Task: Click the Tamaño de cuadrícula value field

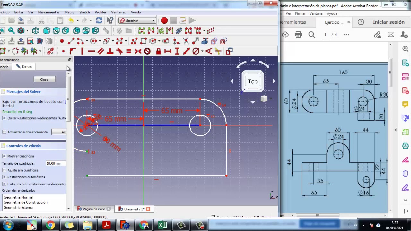Action: [x=56, y=163]
